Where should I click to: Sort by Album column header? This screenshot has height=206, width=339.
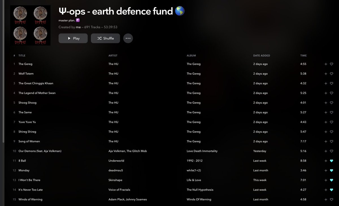click(191, 56)
